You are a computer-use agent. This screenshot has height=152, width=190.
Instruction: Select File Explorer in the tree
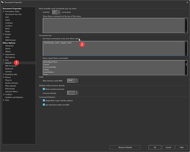(10, 57)
